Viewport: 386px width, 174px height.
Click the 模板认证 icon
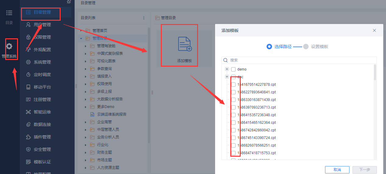point(28,162)
